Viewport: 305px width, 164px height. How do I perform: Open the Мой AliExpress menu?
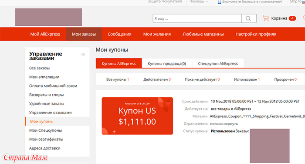click(x=45, y=34)
